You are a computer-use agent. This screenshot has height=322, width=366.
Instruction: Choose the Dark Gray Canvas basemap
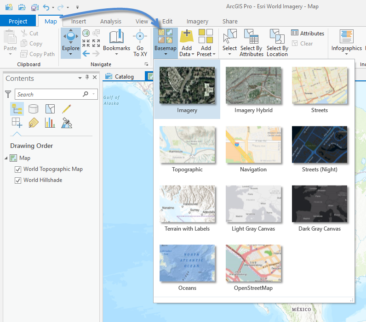(x=320, y=203)
